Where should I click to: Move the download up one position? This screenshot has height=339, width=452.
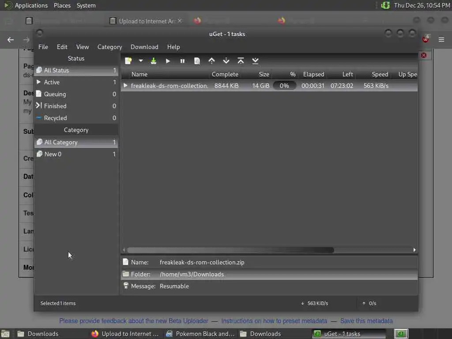pyautogui.click(x=211, y=61)
